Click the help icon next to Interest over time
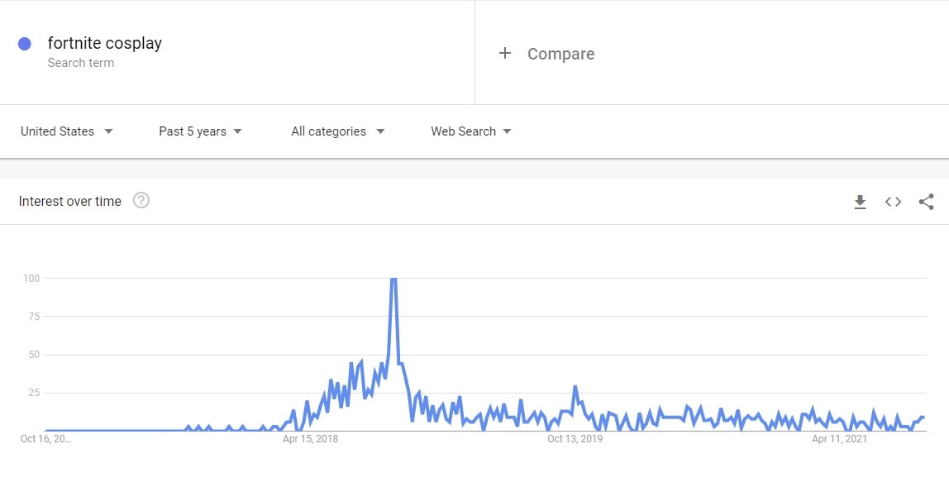 tap(141, 200)
